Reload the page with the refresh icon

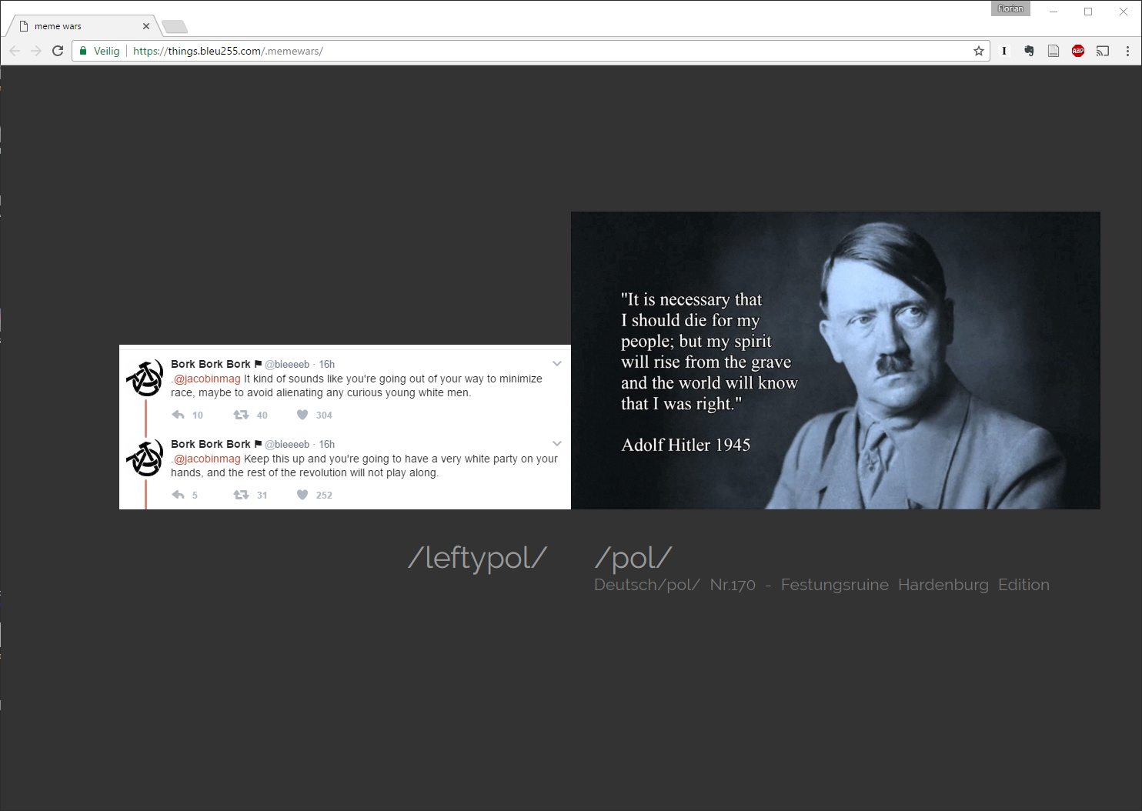coord(58,51)
